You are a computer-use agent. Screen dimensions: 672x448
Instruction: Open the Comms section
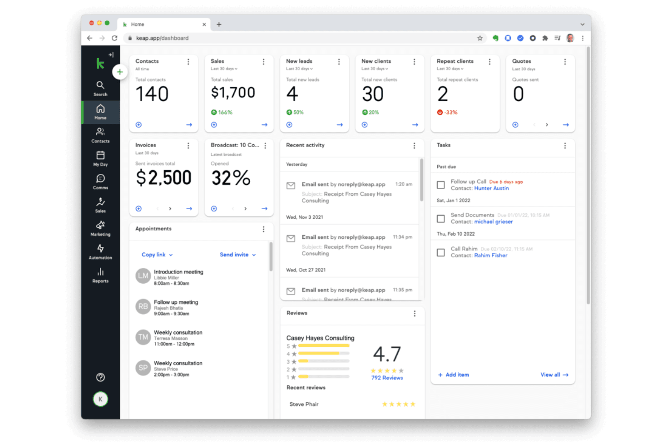pyautogui.click(x=100, y=182)
